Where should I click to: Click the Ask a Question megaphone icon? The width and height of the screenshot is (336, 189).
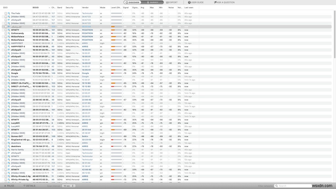(x=215, y=2)
